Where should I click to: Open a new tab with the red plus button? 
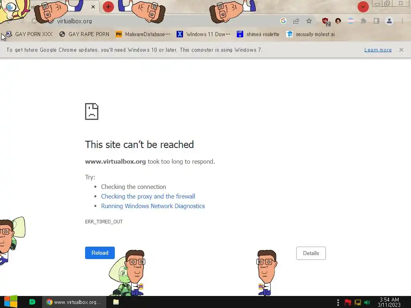108,7
